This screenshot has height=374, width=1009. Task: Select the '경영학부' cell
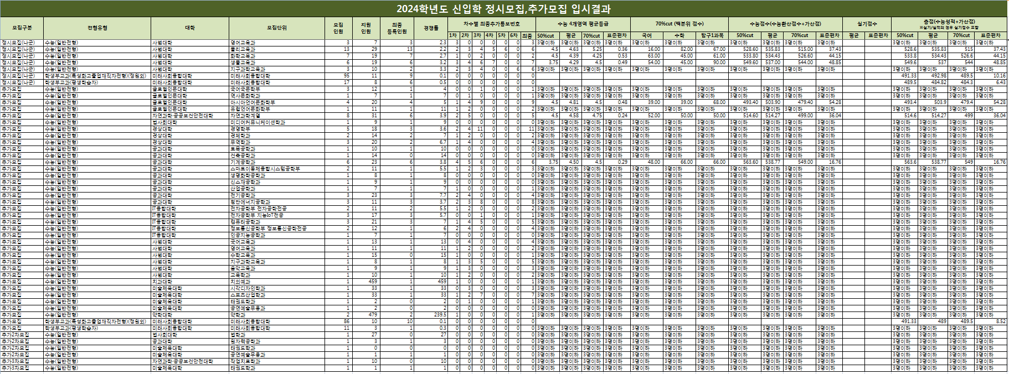click(x=277, y=129)
